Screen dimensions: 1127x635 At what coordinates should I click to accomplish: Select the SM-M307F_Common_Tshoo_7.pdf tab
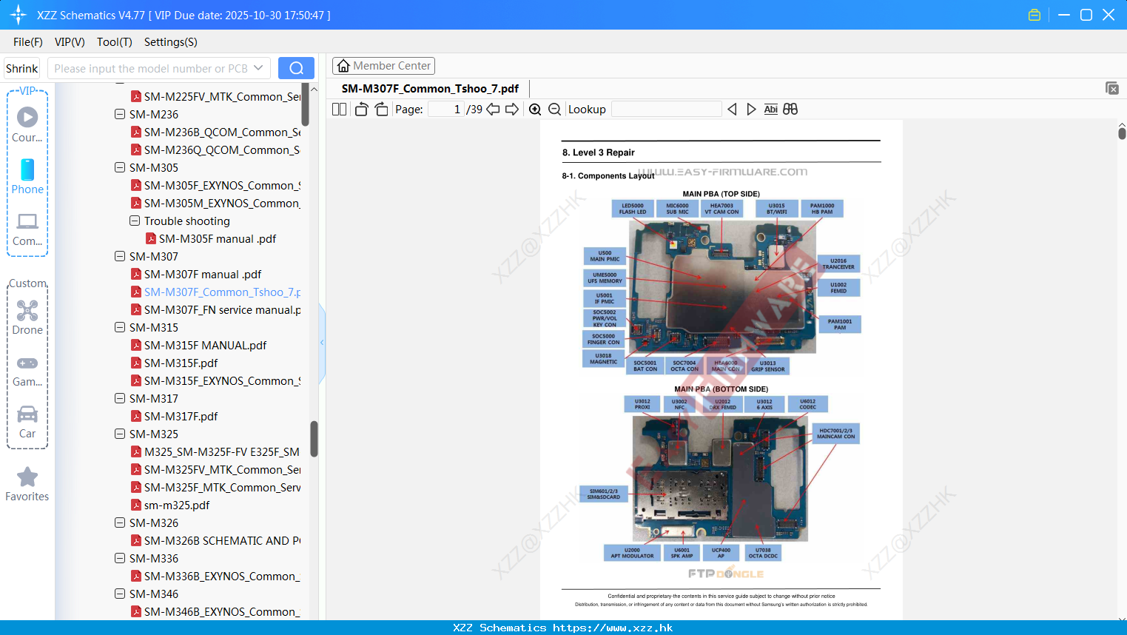point(430,89)
